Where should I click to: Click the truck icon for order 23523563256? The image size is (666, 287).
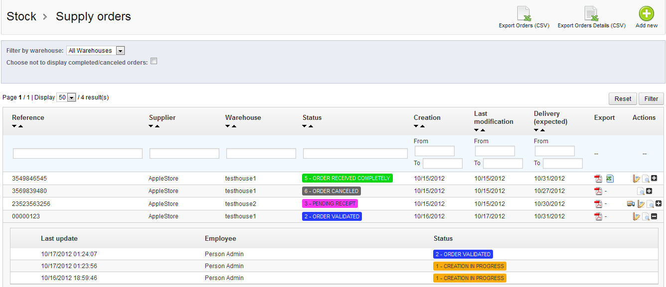click(631, 203)
